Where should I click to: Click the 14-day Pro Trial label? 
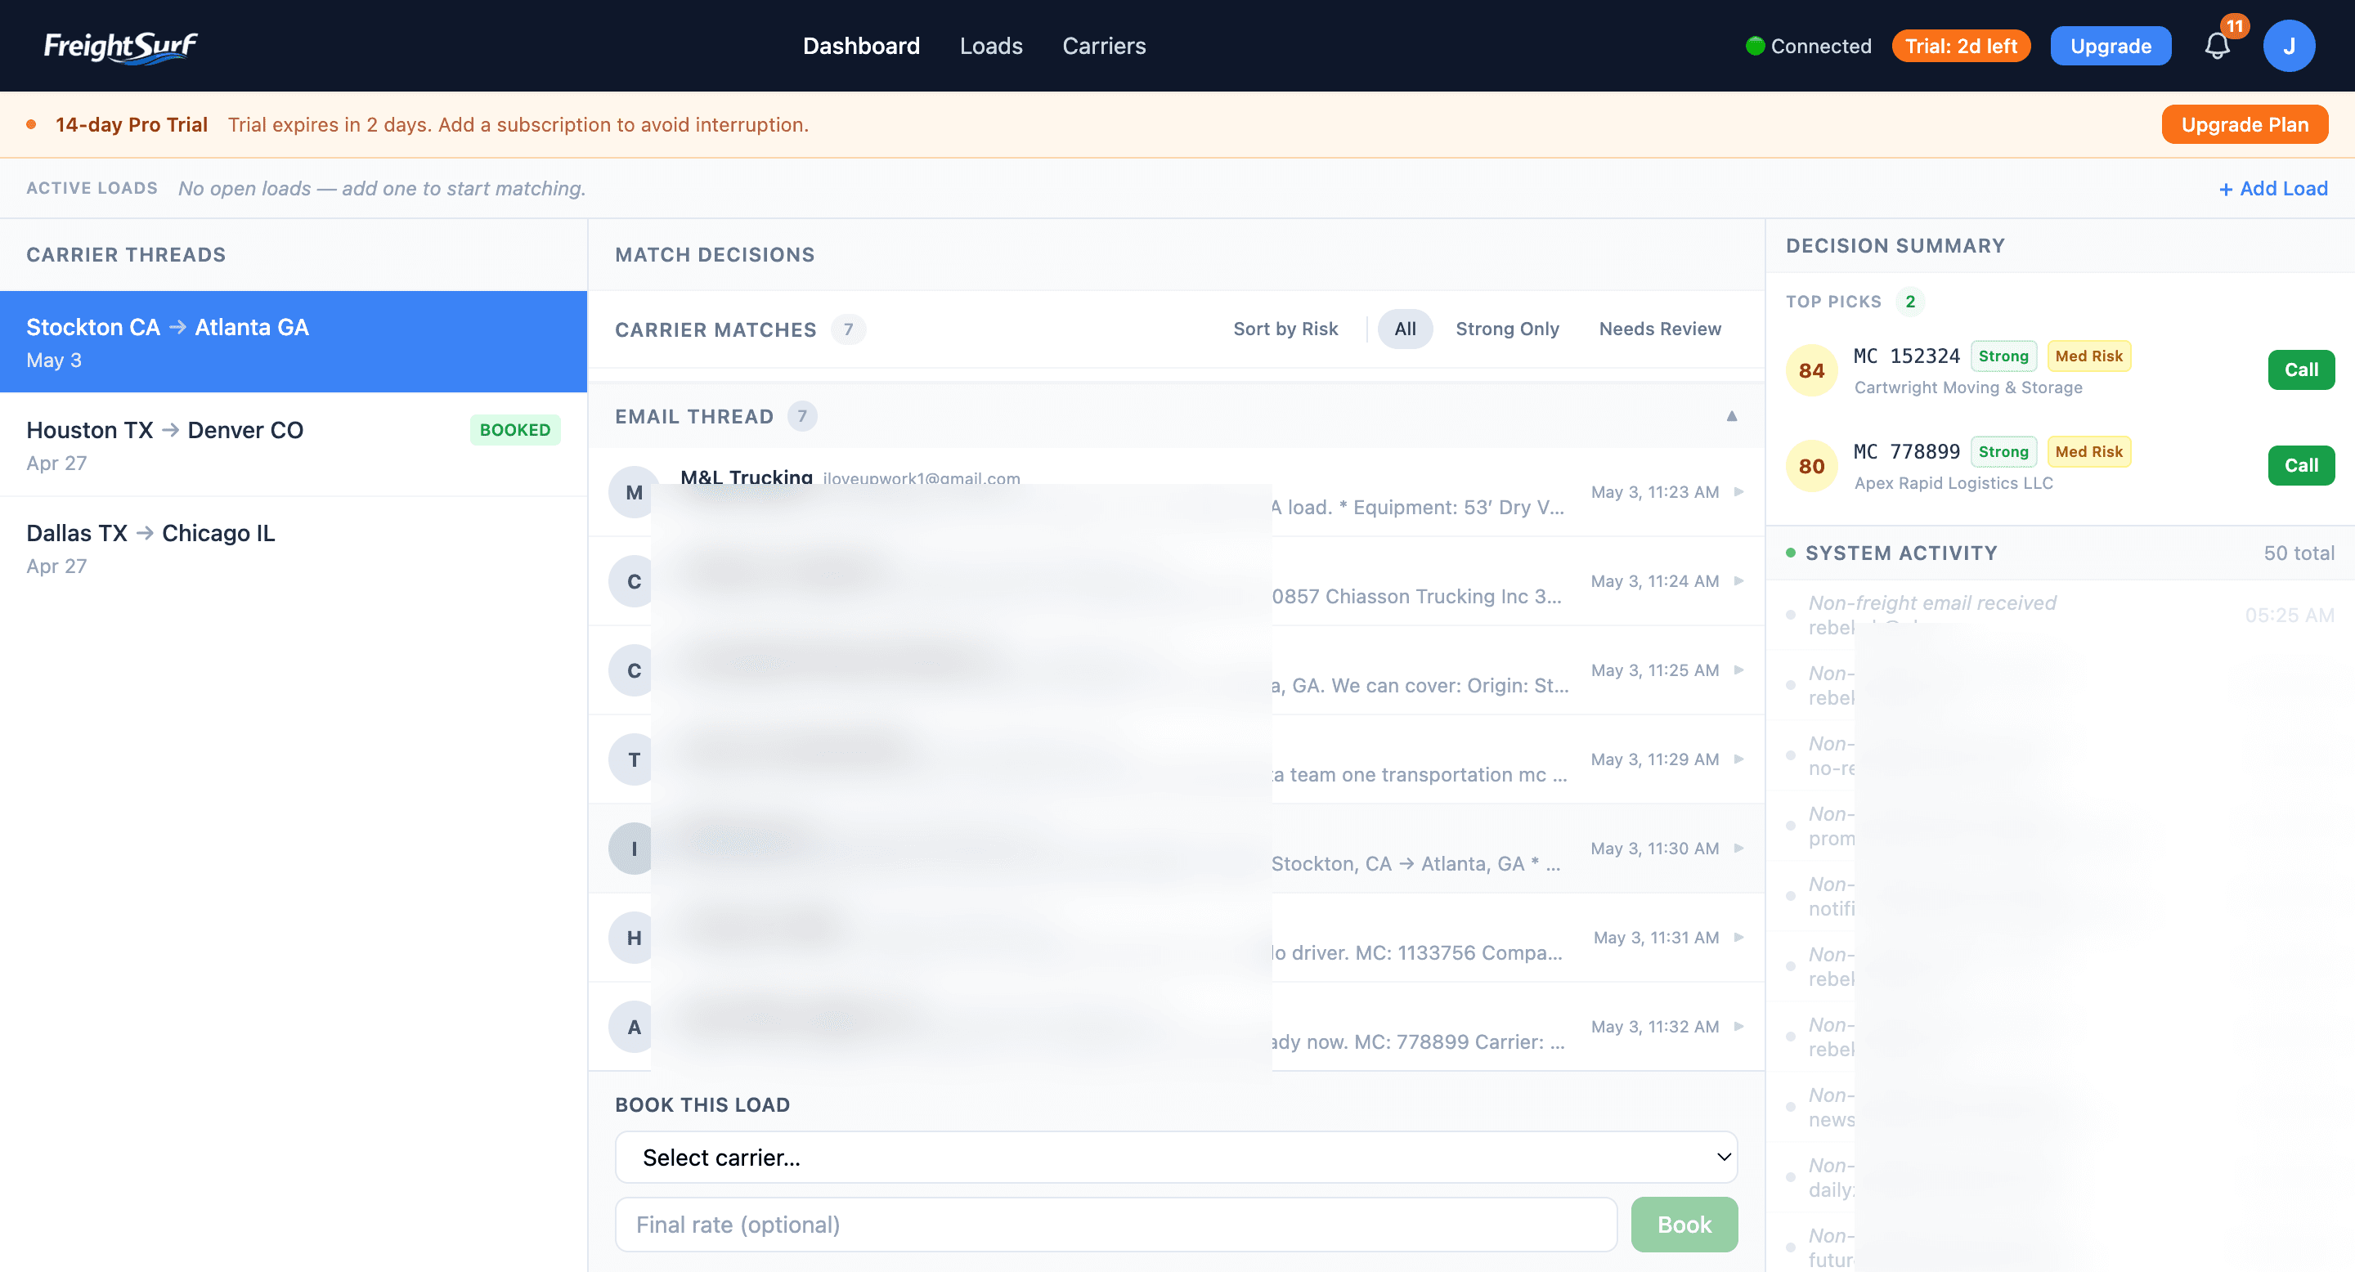click(132, 125)
